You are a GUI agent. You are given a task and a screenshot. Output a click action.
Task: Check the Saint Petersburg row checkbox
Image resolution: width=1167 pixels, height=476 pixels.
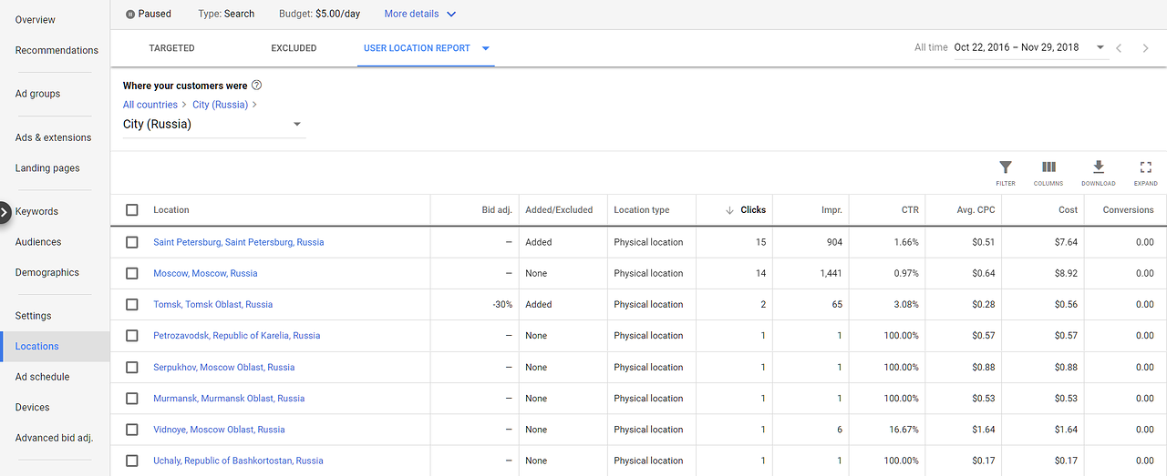[132, 243]
